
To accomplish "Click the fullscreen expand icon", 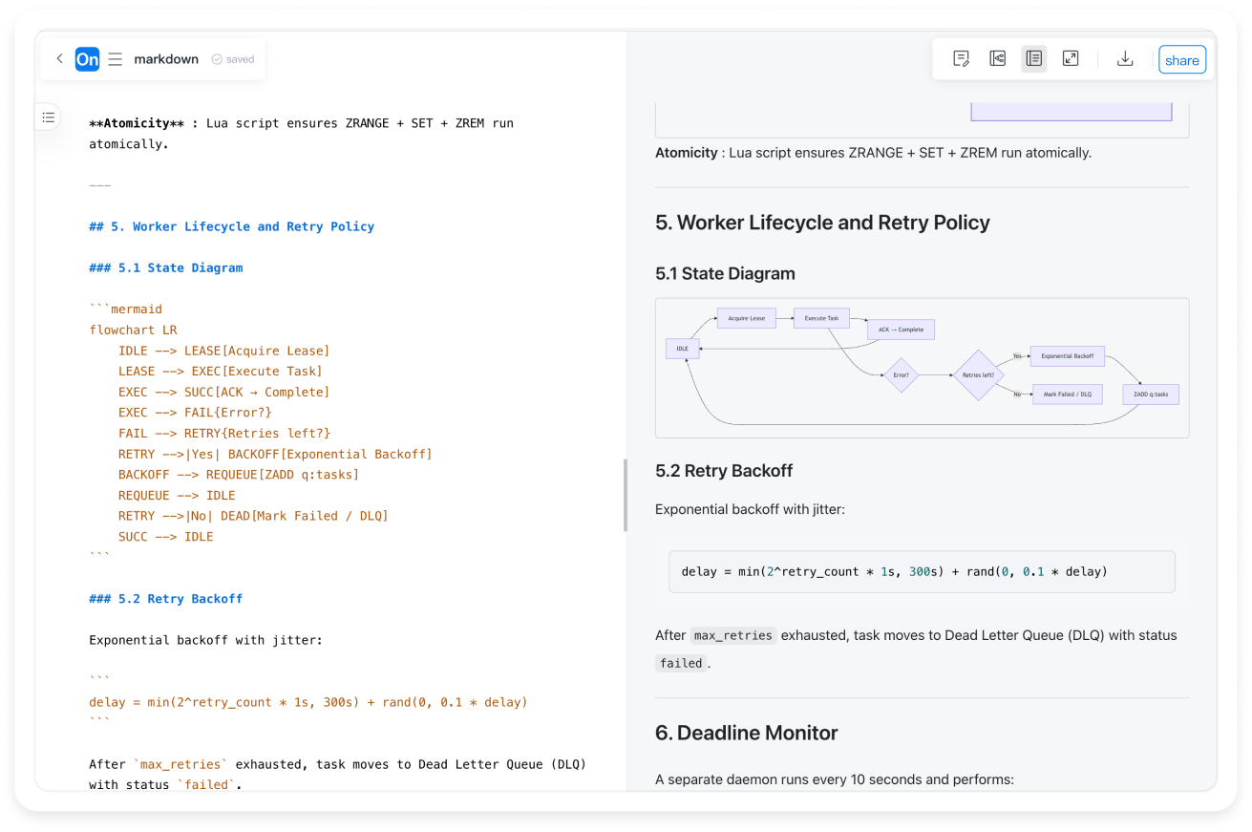I will click(1071, 59).
